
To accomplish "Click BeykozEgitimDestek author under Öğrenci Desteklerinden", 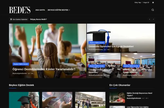I will click(x=20, y=74).
